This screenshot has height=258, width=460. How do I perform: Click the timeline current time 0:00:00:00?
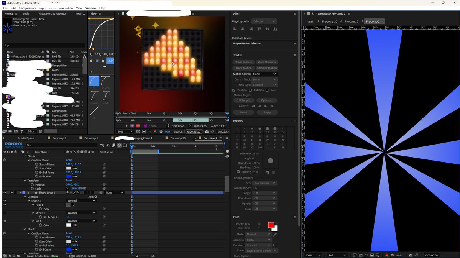tap(13, 144)
